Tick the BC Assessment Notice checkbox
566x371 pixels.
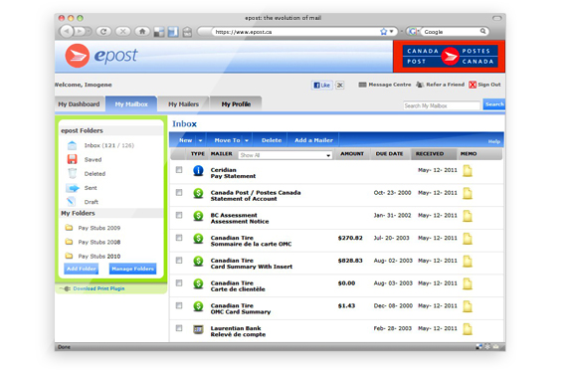[179, 215]
